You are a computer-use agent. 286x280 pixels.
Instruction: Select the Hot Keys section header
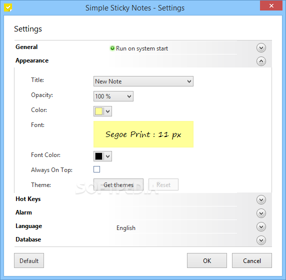point(28,199)
